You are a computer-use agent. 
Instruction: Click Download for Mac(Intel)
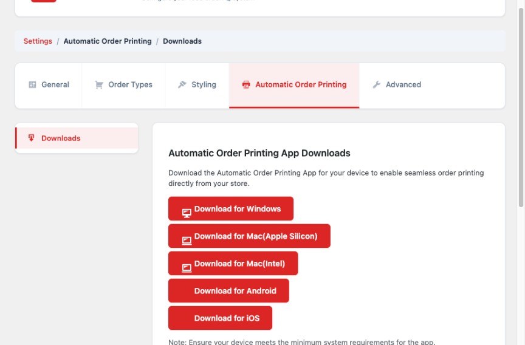click(x=233, y=264)
